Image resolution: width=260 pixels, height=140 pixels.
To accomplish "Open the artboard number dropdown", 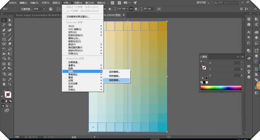I will click(45, 137).
